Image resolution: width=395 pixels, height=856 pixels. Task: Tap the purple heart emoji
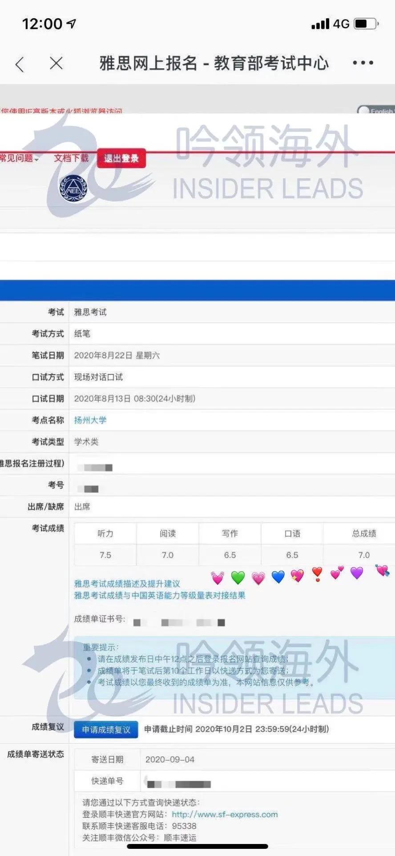click(x=357, y=572)
